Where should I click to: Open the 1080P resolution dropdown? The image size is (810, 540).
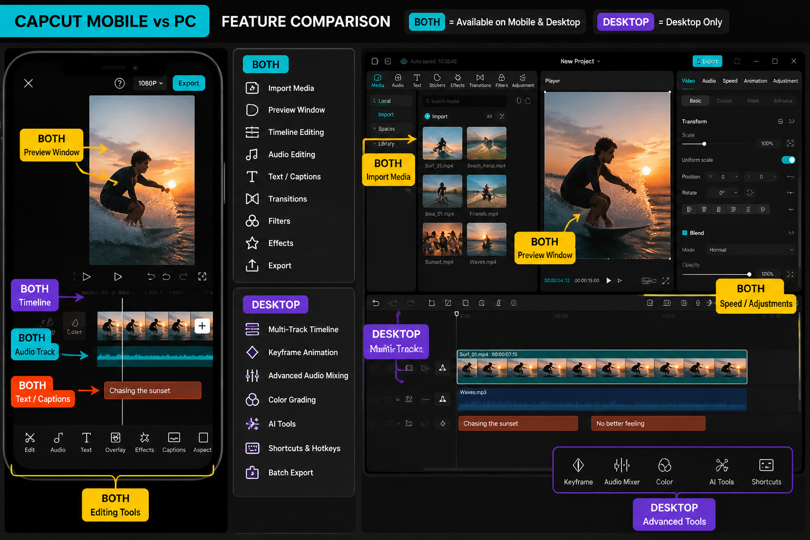tap(150, 83)
